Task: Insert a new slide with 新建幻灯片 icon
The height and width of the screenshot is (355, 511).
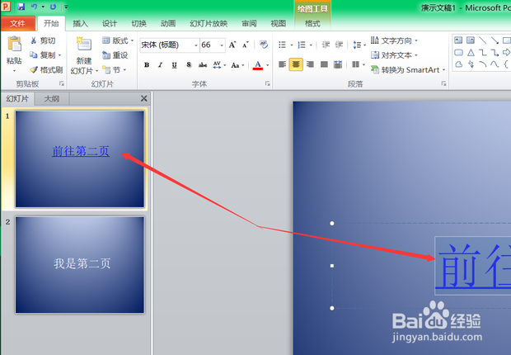Action: [x=84, y=45]
